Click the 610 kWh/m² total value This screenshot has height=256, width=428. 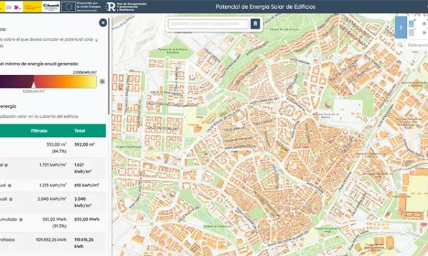(x=87, y=185)
